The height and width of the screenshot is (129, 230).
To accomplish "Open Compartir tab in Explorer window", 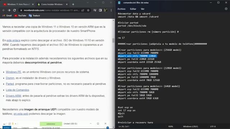I will pos(25,128).
